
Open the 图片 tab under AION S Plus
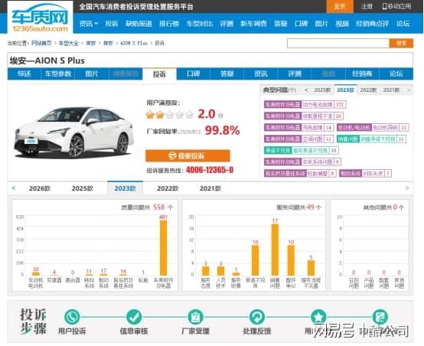coord(92,73)
